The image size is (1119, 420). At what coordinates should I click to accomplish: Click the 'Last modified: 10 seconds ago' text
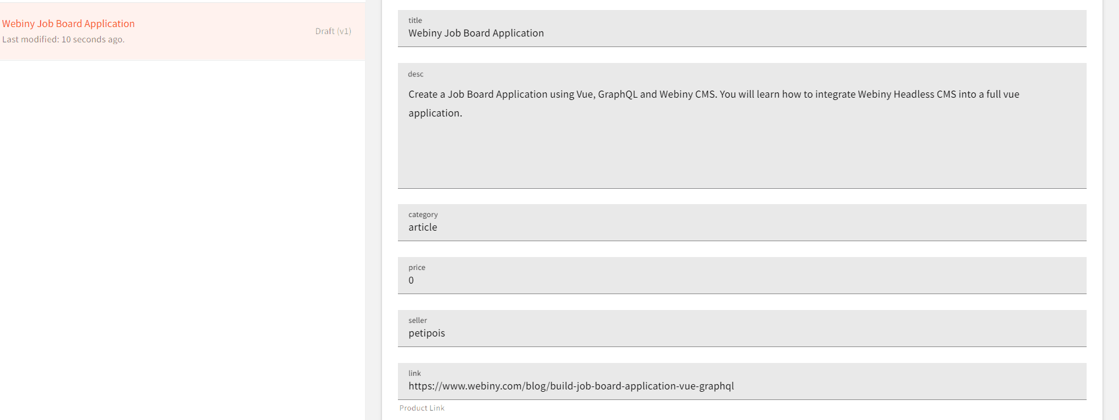(63, 39)
